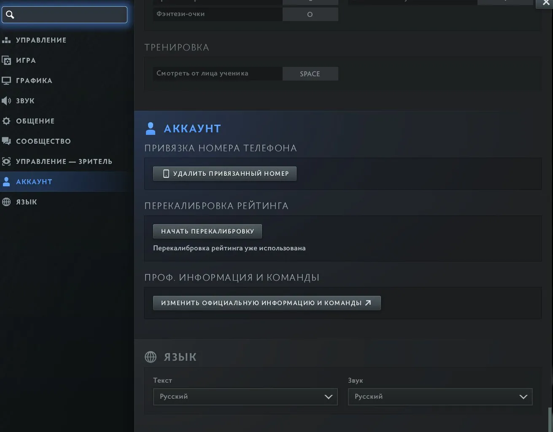Click Начать перекалибровку button
The height and width of the screenshot is (432, 553).
coord(207,231)
